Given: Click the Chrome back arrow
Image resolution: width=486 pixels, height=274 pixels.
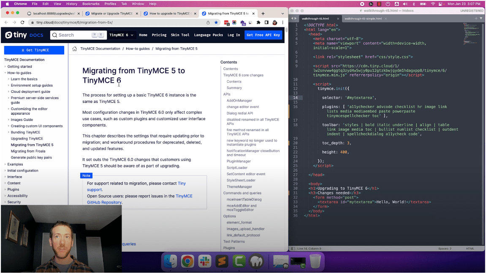Looking at the screenshot, I should (6, 22).
